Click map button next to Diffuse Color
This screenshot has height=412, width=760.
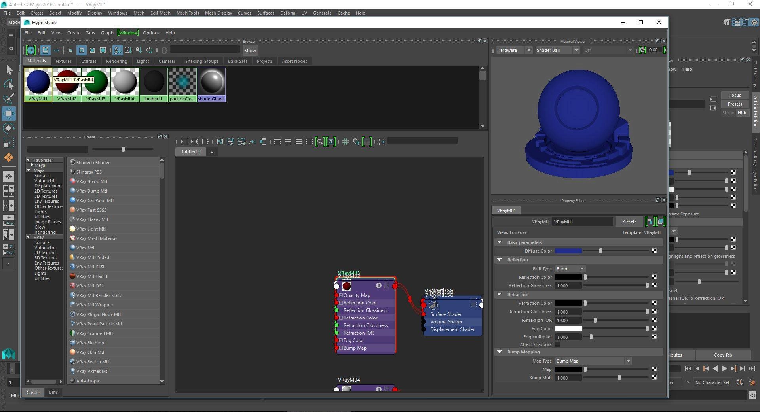tap(654, 251)
